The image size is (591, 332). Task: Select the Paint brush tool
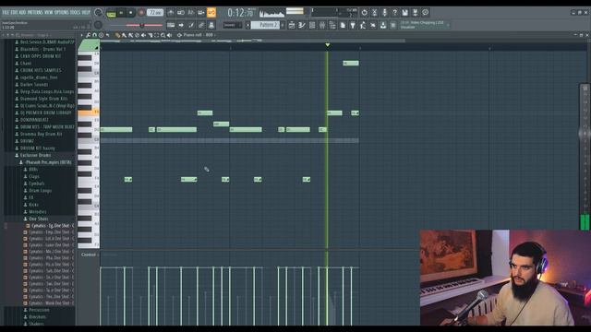(124, 35)
